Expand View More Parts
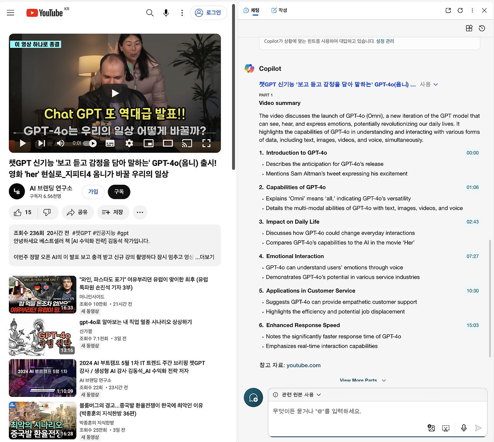The image size is (494, 442). tap(363, 380)
